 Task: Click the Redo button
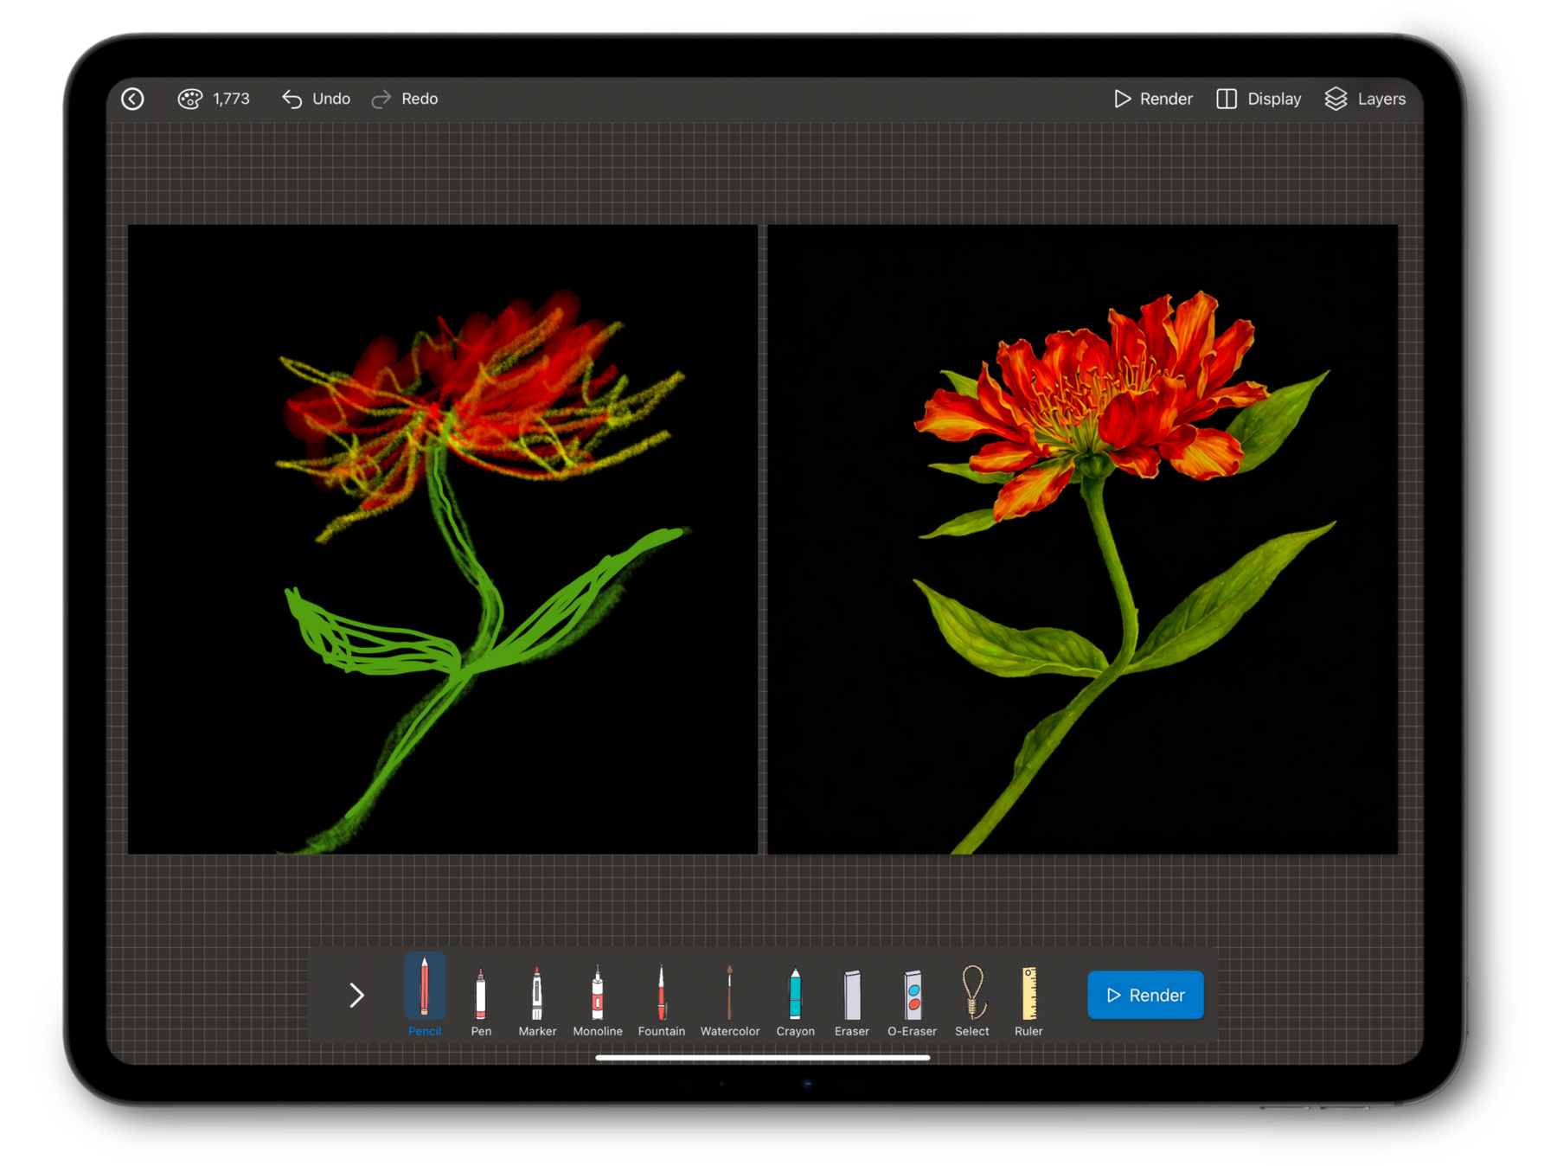coord(405,99)
